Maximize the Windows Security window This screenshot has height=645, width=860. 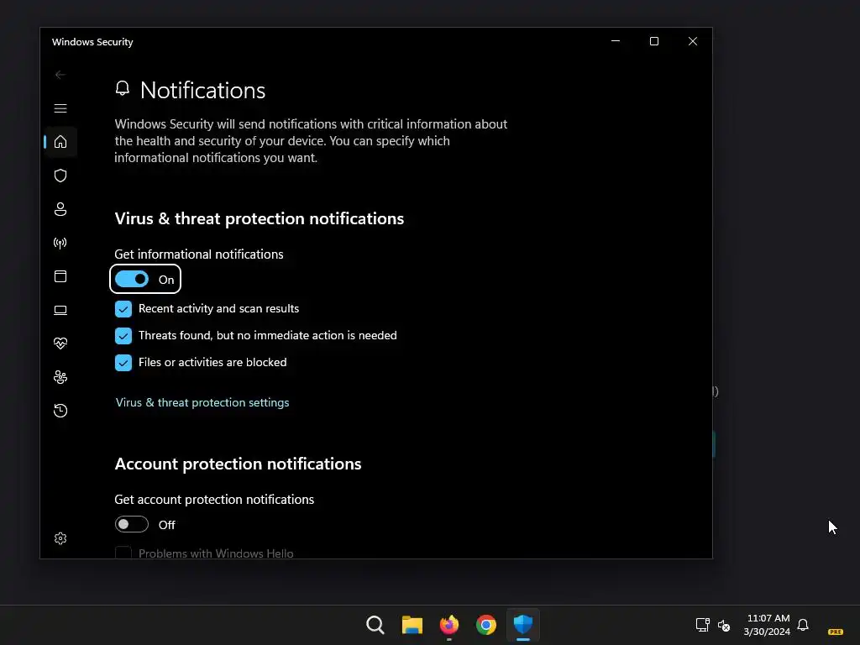click(x=653, y=41)
